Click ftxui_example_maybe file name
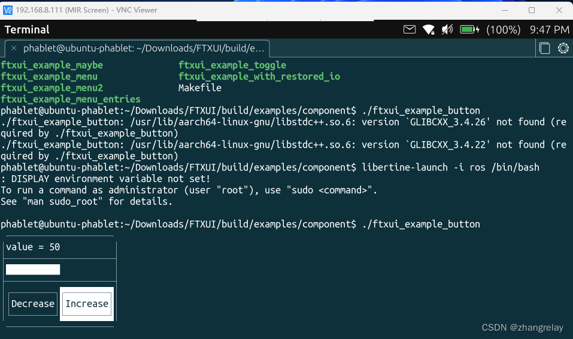Screen dimensions: 573x339 tap(52, 65)
